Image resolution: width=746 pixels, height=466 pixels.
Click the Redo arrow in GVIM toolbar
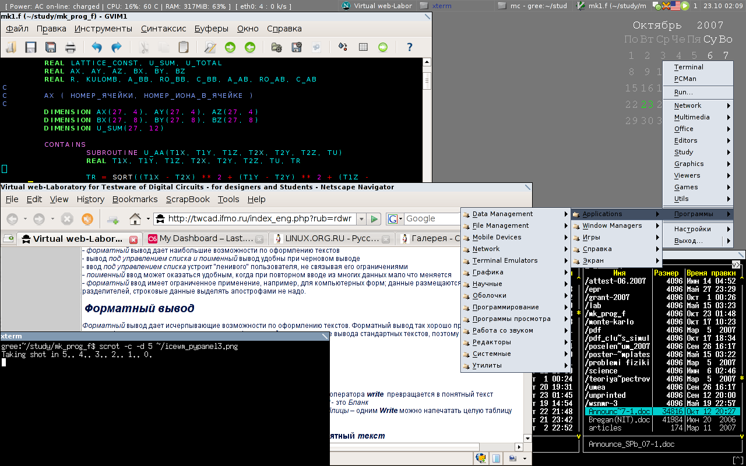[x=117, y=47]
